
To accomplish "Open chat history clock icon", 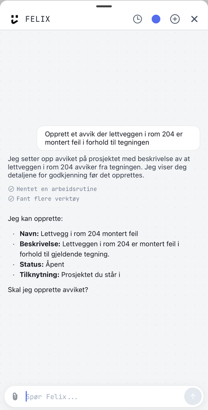I will click(x=138, y=19).
